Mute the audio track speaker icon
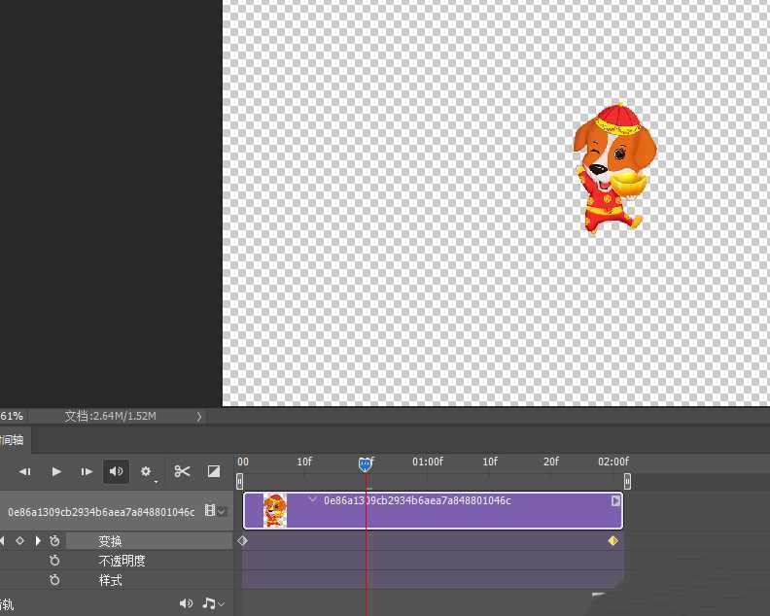This screenshot has width=770, height=616. [186, 604]
